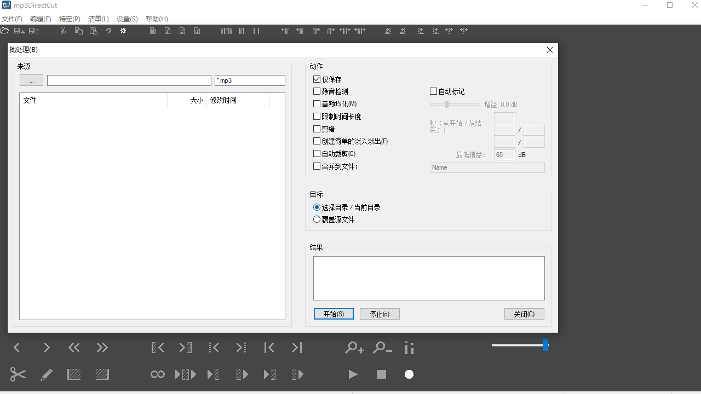The width and height of the screenshot is (701, 394).
Task: Click the Loop playback infinity icon
Action: 157,374
